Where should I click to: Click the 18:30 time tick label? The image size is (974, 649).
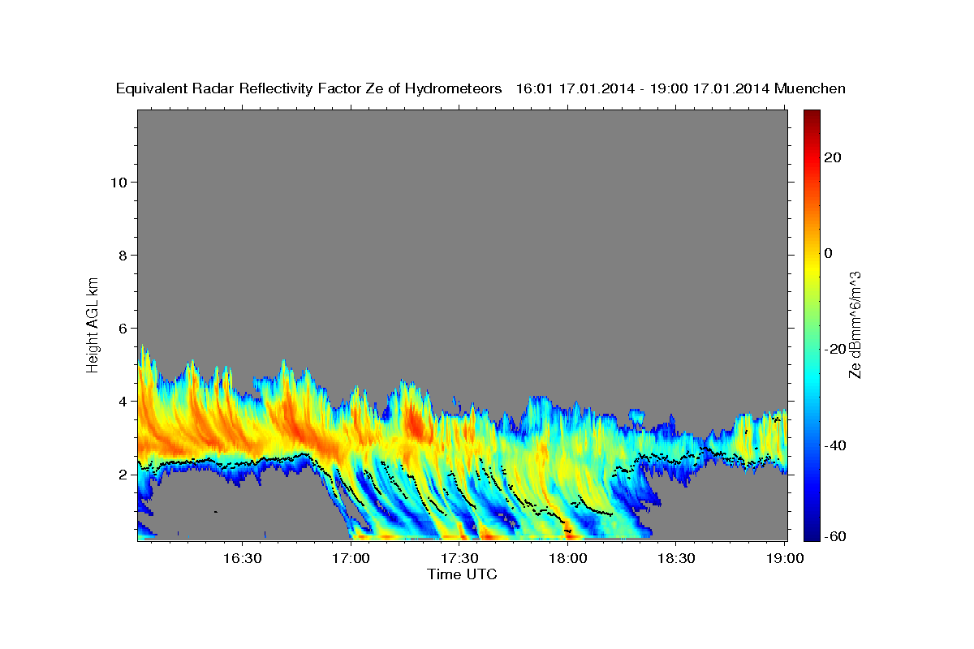tap(677, 558)
